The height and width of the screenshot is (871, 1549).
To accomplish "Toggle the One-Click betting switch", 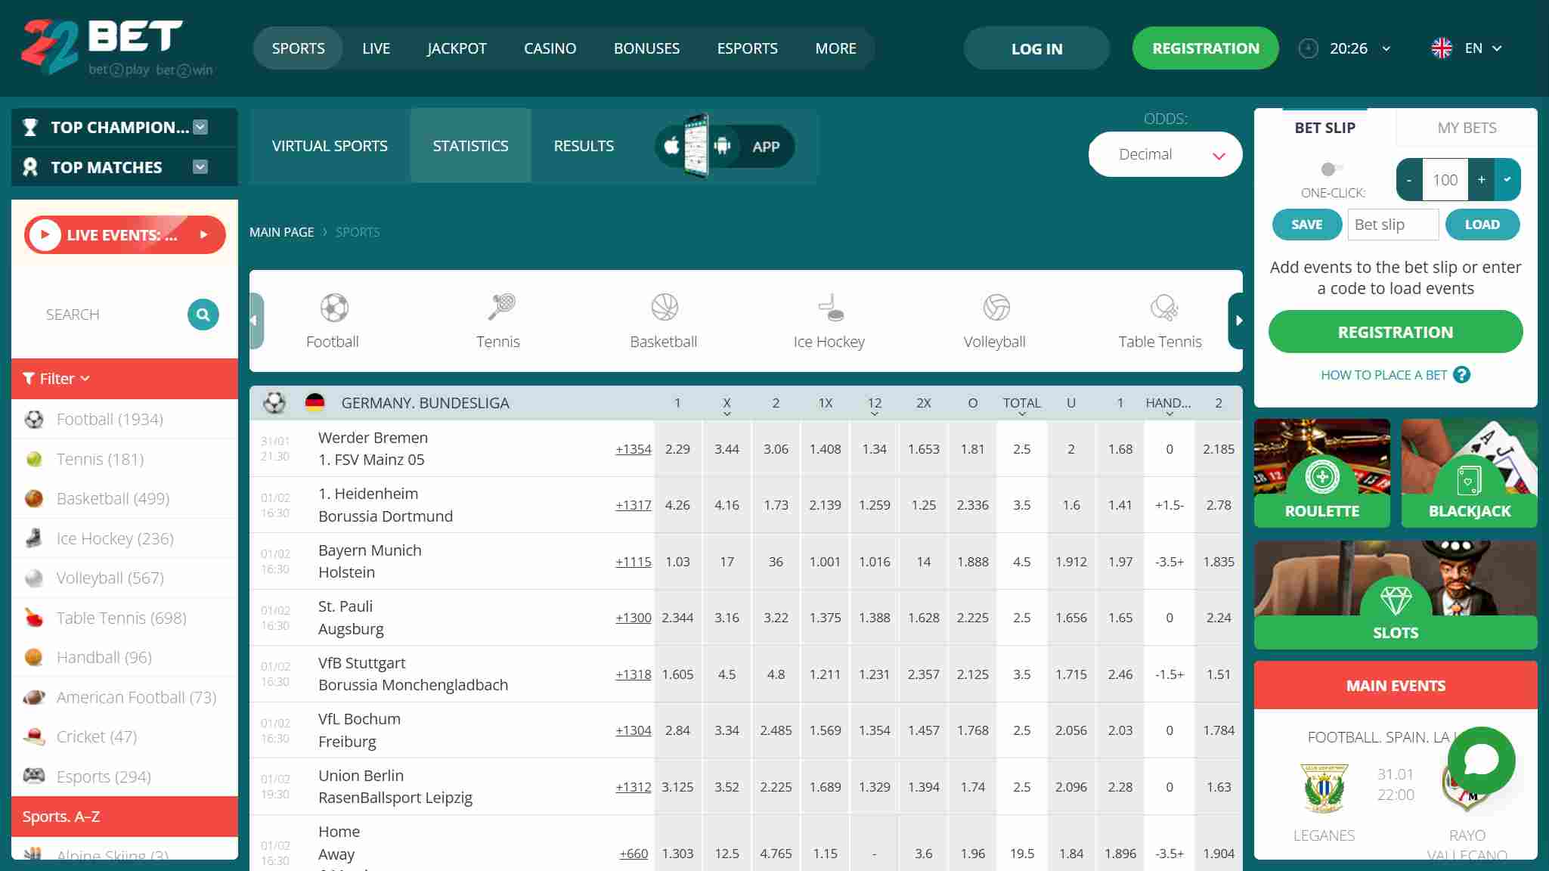I will [x=1331, y=169].
